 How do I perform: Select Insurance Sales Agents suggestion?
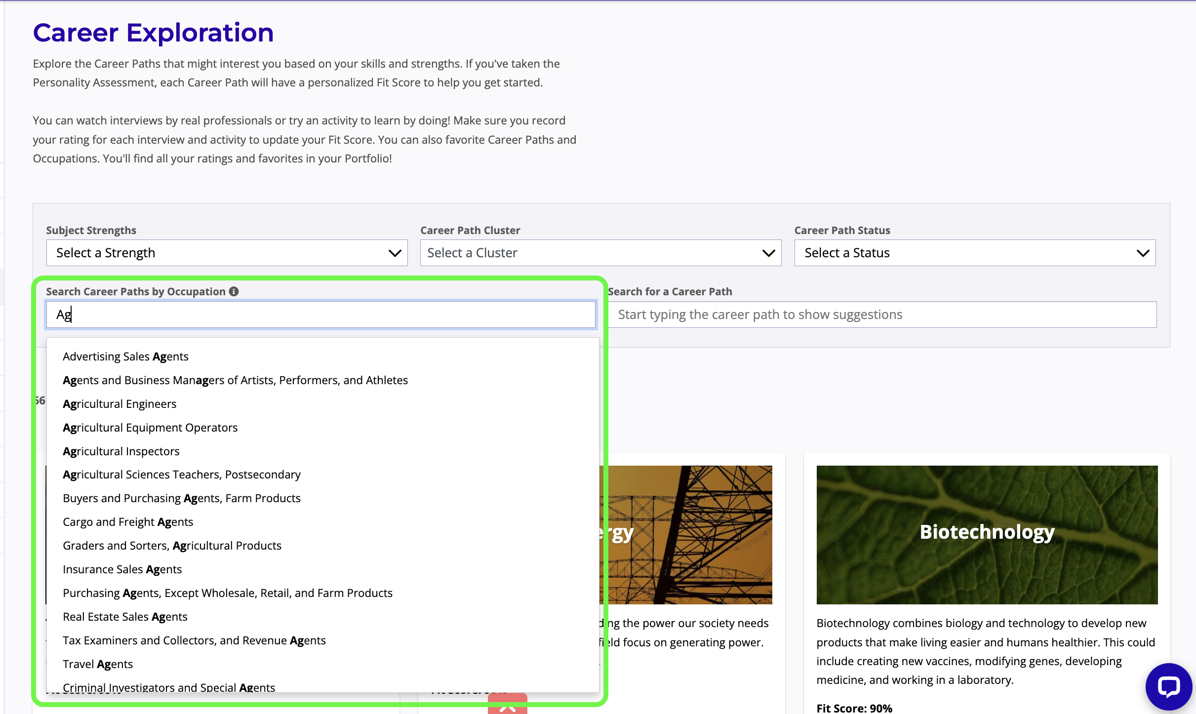[x=122, y=569]
